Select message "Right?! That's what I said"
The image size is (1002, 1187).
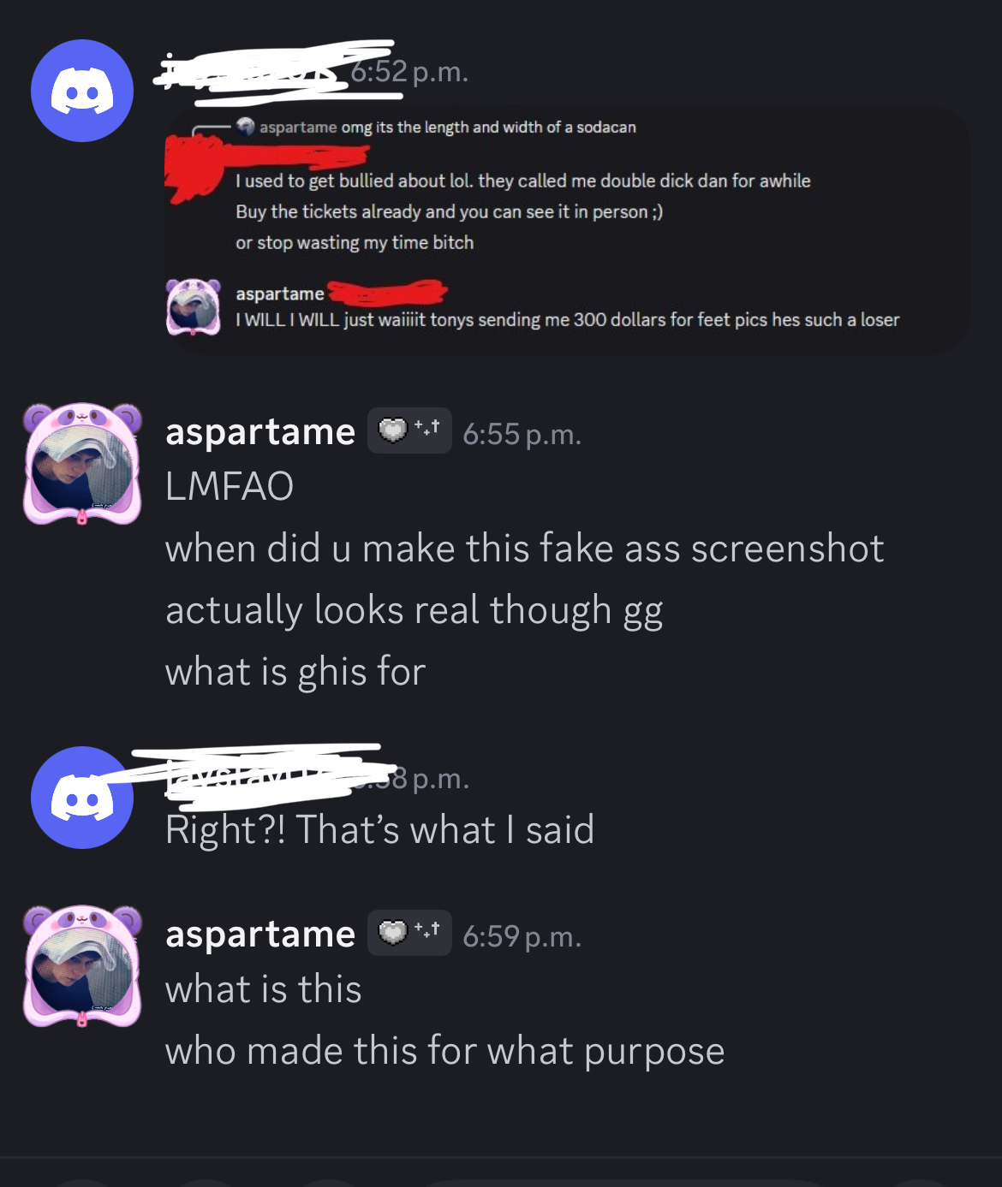tap(380, 829)
